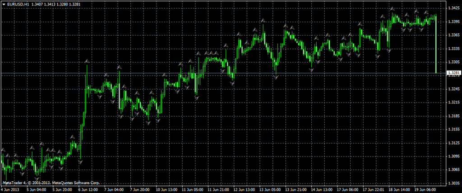The image size is (462, 193).
Task: Select the 1.3281 current price label
Action: tap(453, 73)
